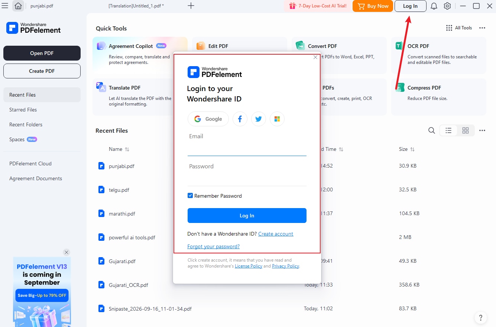Click the telgu.pdf file icon
Screen dimensions: 496x327
(101, 190)
